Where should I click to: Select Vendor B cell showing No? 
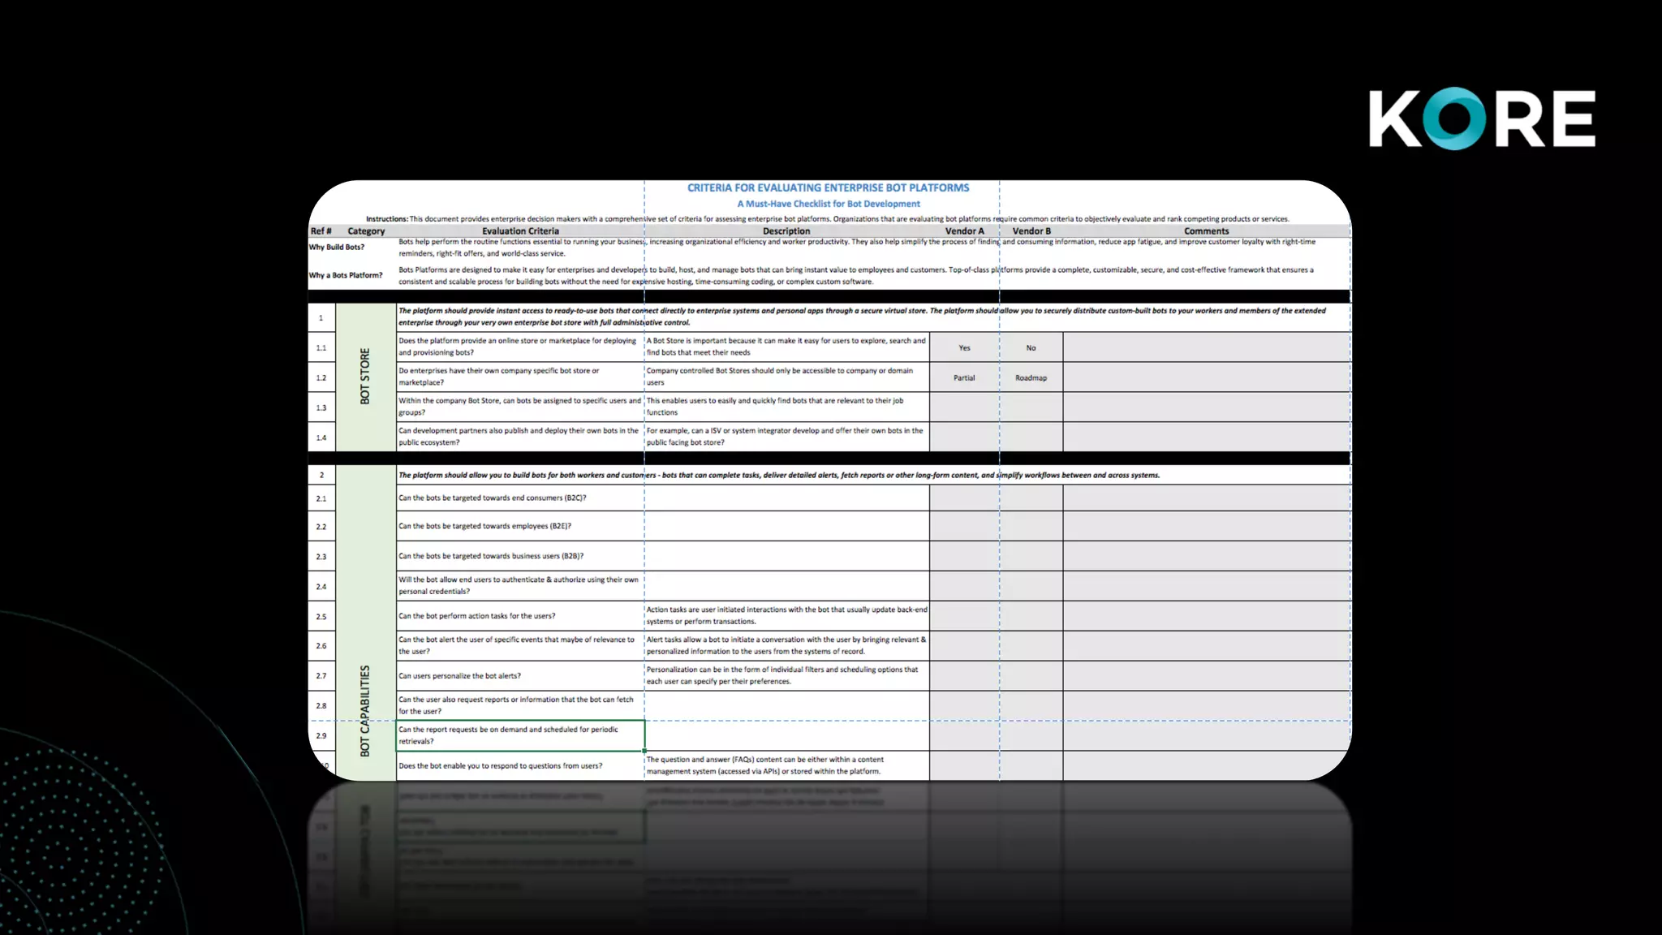(x=1031, y=347)
